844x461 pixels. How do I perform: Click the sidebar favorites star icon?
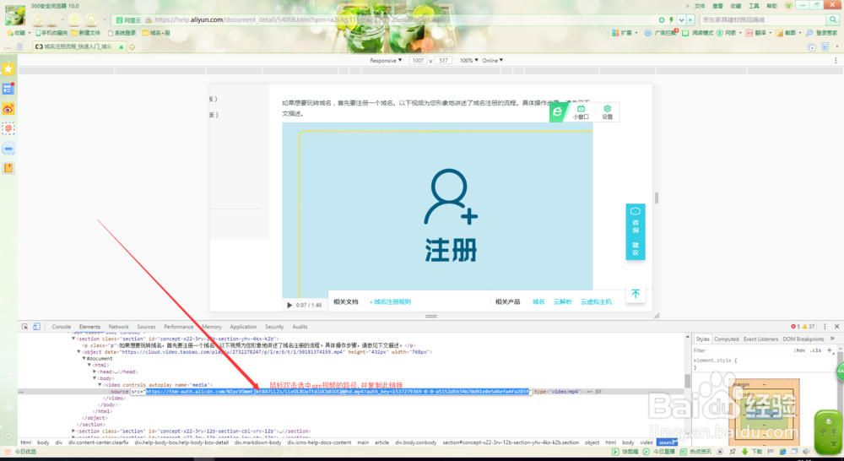tap(8, 69)
